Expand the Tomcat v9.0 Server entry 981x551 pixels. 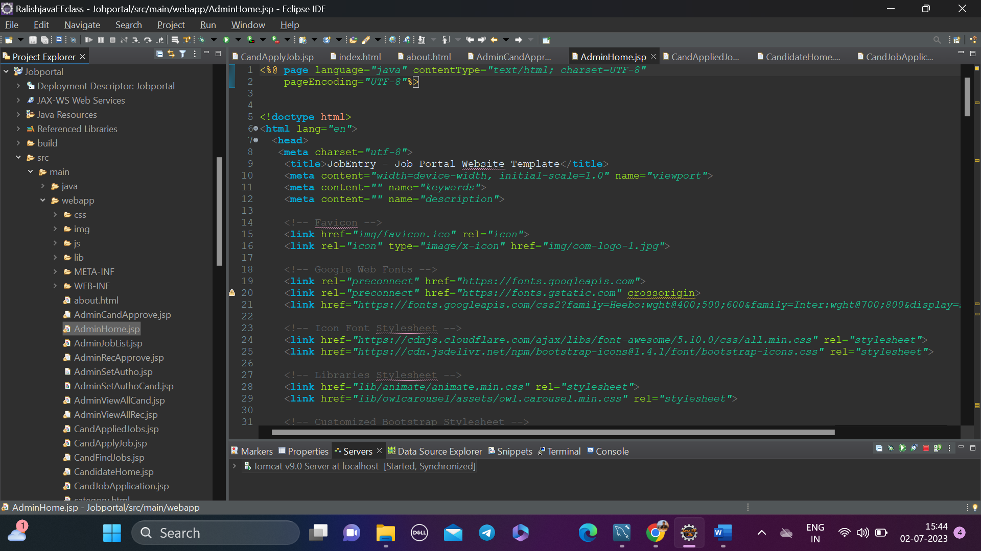[x=234, y=466]
